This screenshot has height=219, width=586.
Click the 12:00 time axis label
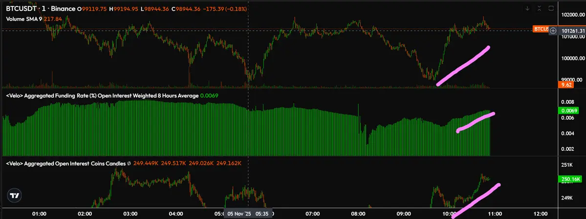[541, 214]
